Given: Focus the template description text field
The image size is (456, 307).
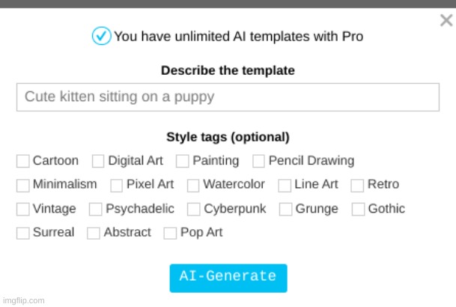Looking at the screenshot, I should coord(228,97).
